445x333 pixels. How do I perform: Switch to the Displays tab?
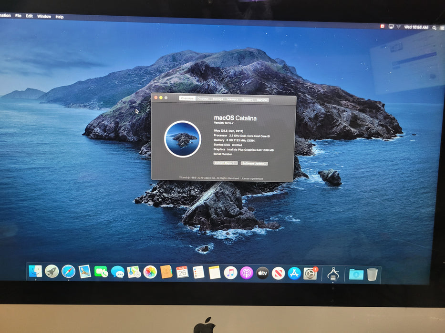[203, 98]
